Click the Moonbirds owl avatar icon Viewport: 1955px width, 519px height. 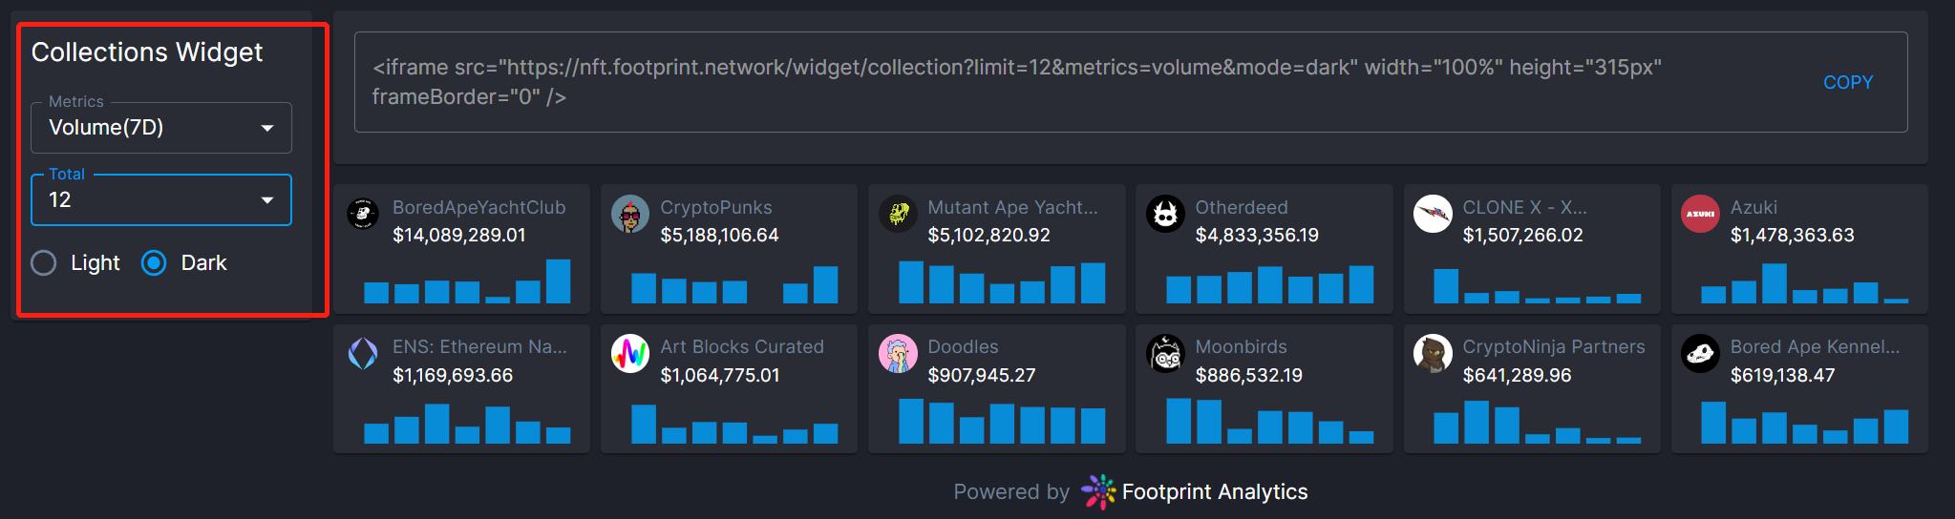point(1164,354)
